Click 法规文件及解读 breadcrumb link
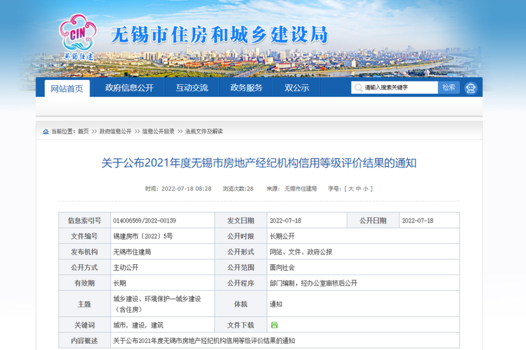Screen dimensions: 526x350 pyautogui.click(x=204, y=131)
